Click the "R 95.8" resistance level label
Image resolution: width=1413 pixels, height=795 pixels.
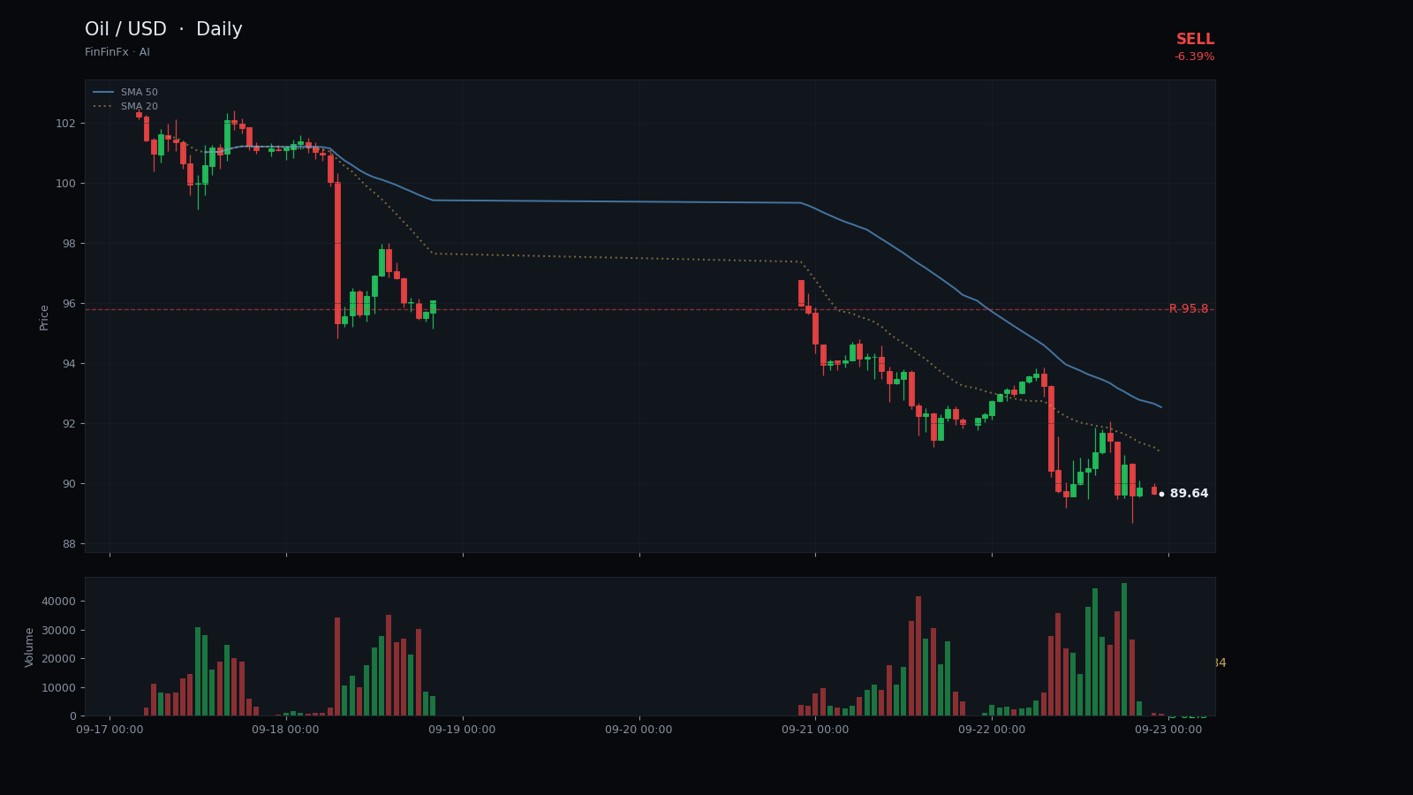click(1189, 309)
